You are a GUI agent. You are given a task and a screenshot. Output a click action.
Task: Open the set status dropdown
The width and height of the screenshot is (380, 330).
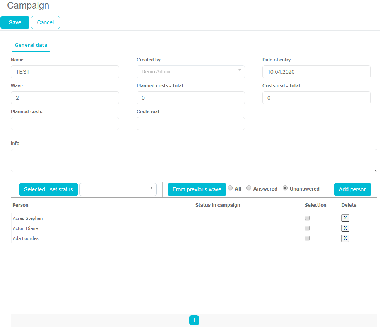click(x=118, y=189)
